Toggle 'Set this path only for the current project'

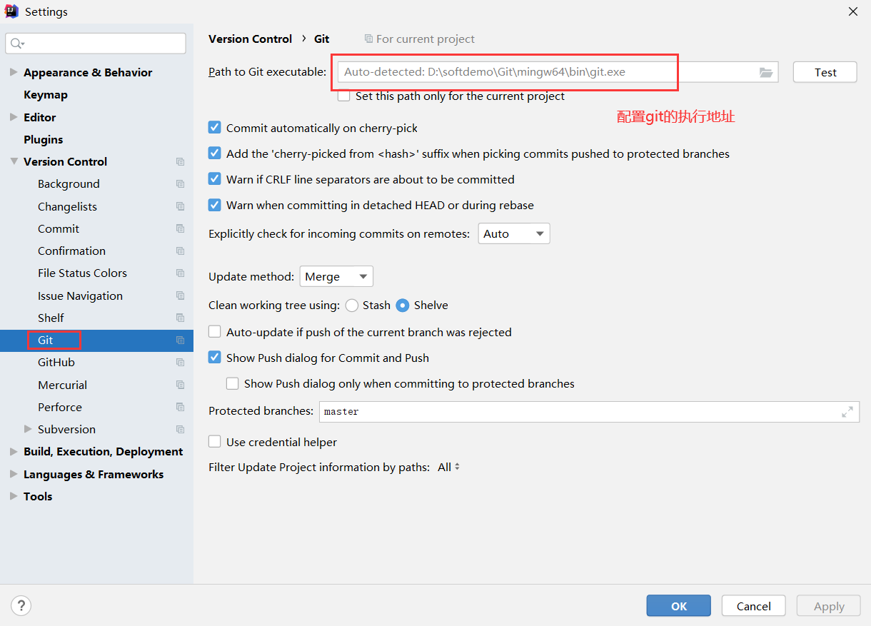[344, 96]
